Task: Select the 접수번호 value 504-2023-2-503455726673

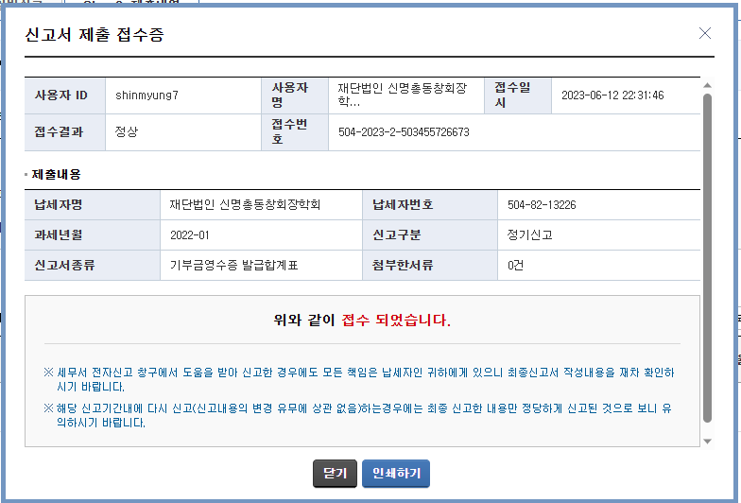Action: [404, 132]
